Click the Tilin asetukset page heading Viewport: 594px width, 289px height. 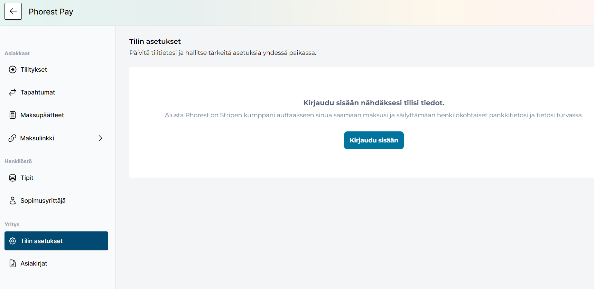coord(155,41)
